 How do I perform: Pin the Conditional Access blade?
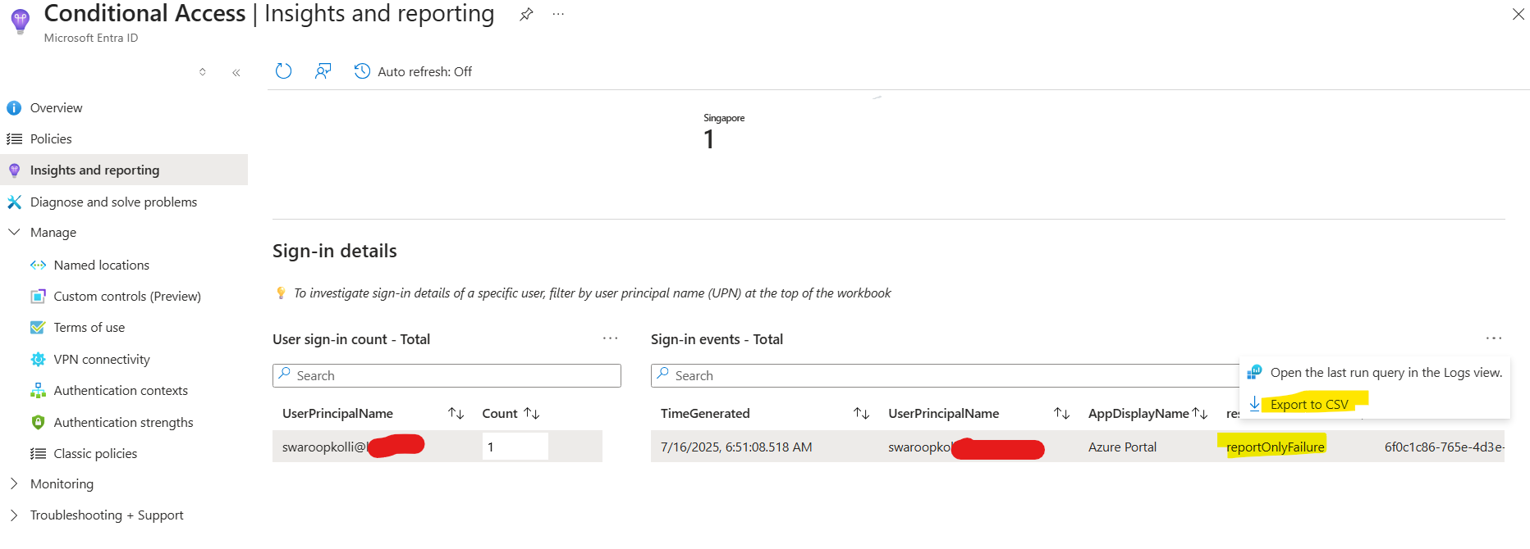click(526, 14)
